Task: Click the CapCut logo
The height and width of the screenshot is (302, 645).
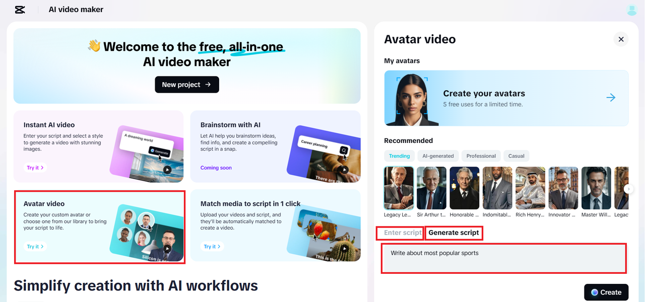Action: coord(20,9)
